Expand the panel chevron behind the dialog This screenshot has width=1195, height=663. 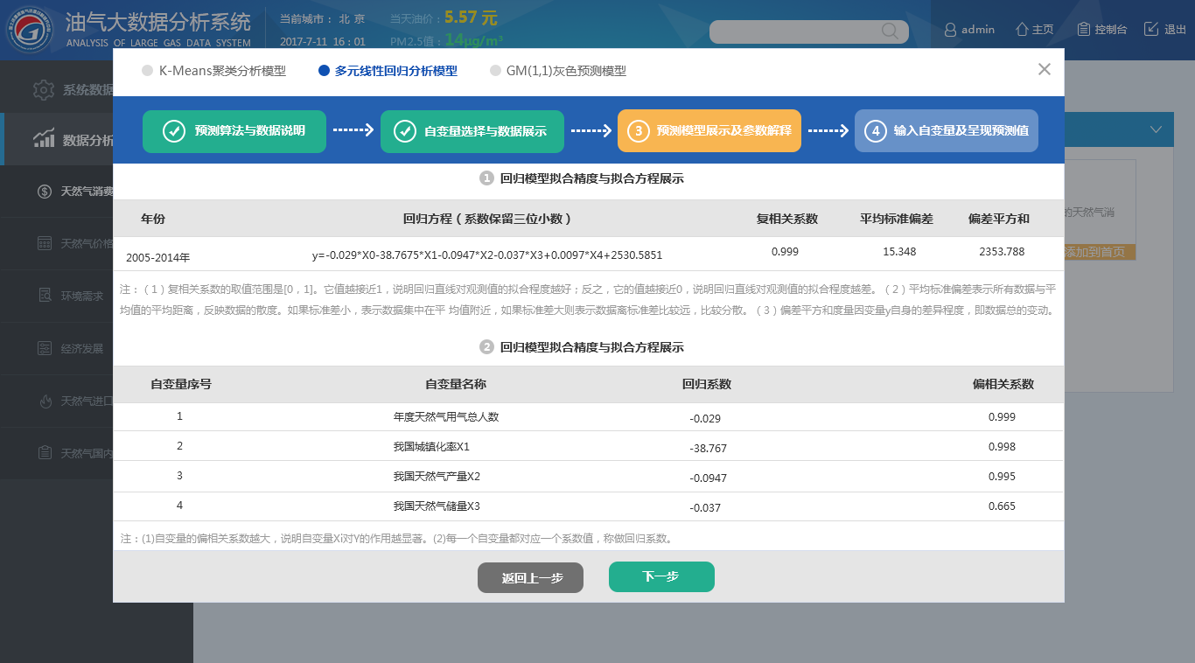point(1156,129)
